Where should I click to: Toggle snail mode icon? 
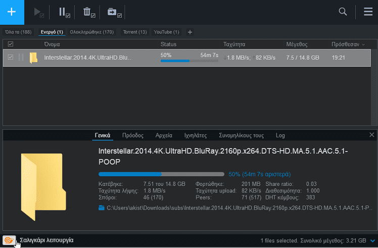9,240
